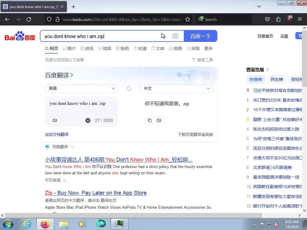
Task: Switch to the 知道 tab
Action: [x=140, y=49]
